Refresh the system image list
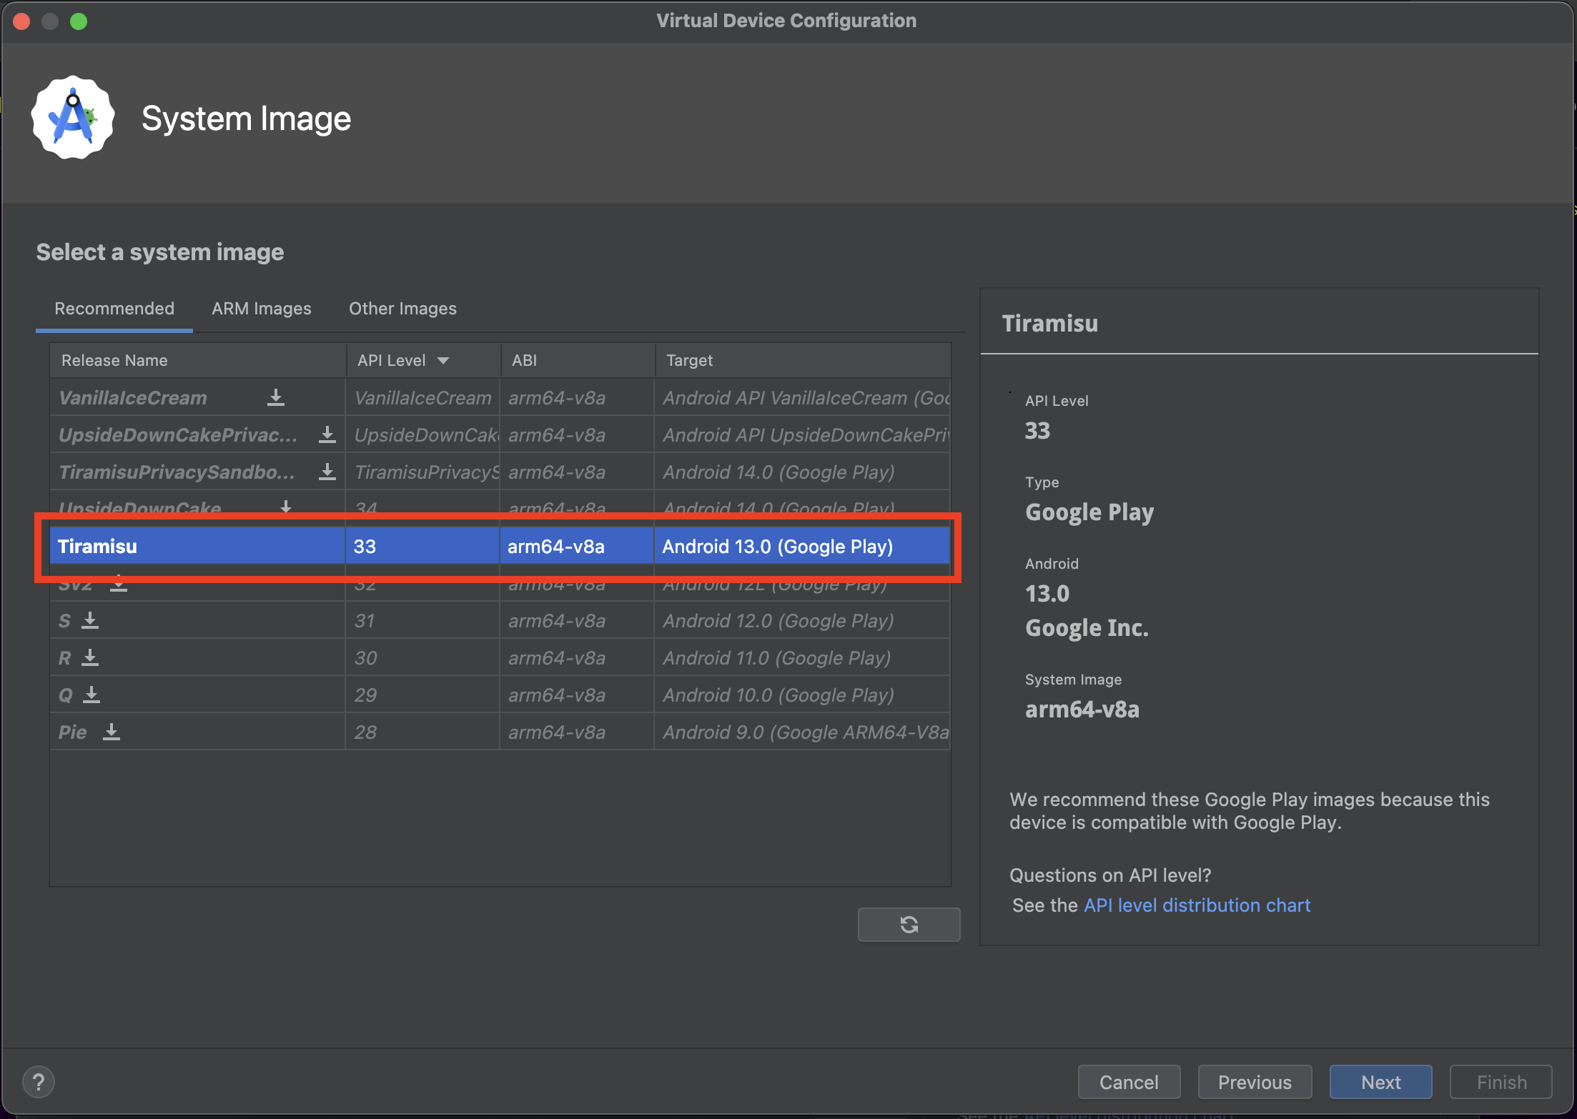This screenshot has height=1119, width=1577. point(909,924)
